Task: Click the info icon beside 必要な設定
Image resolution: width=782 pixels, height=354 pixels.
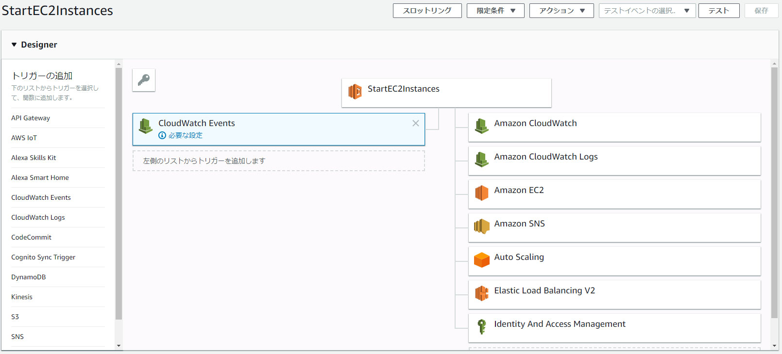Action: [x=162, y=135]
